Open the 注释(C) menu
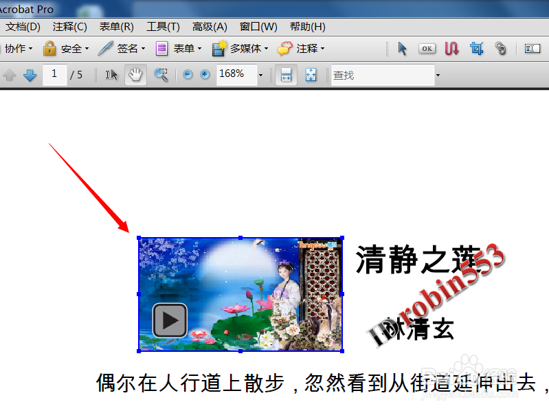 [69, 27]
